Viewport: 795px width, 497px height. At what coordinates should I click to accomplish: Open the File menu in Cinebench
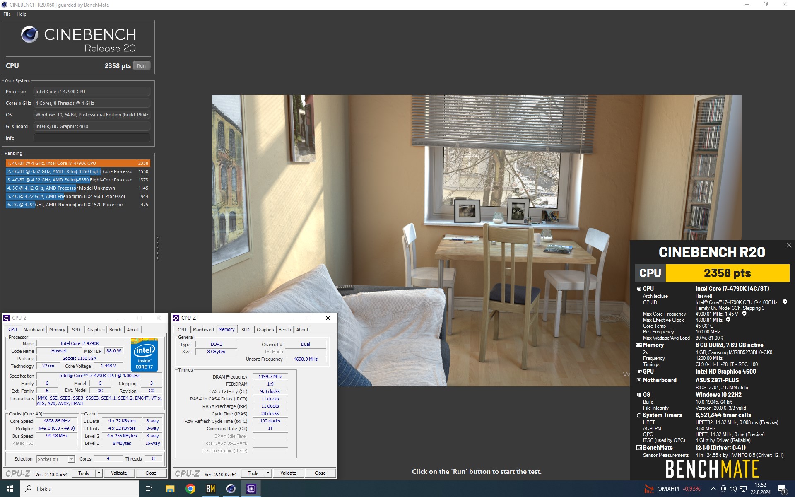point(7,14)
